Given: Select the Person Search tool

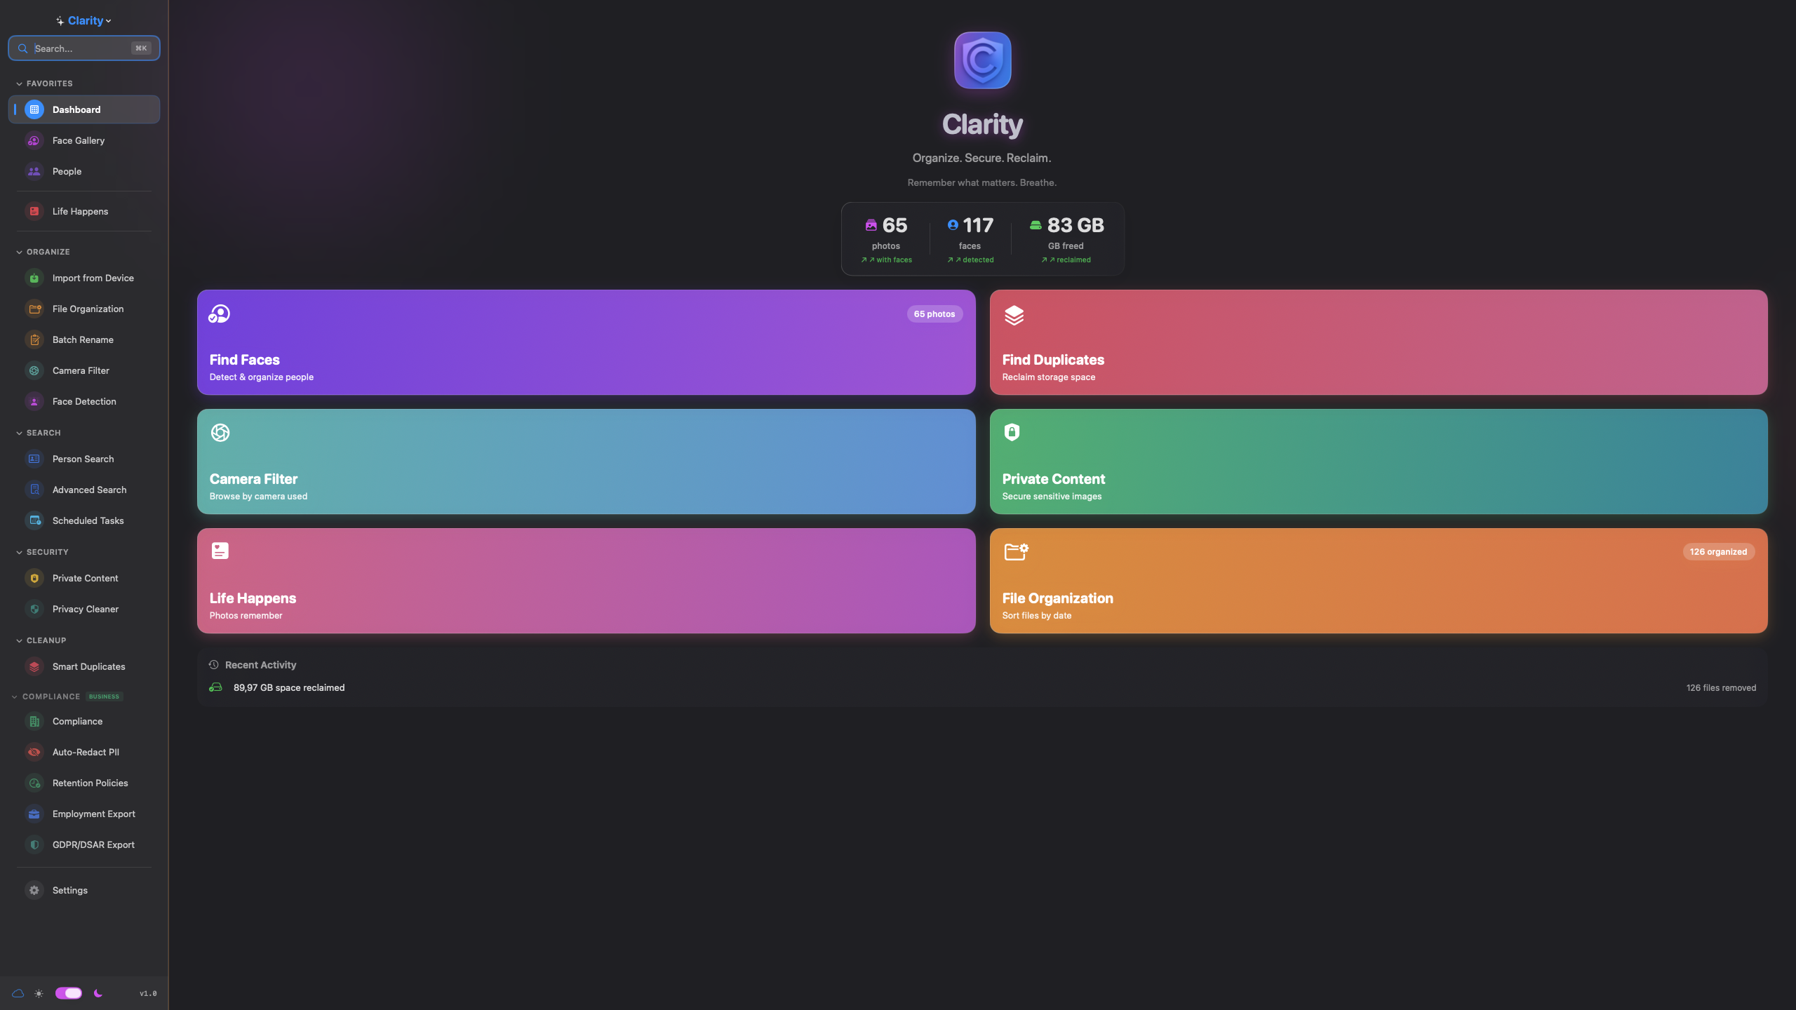Looking at the screenshot, I should point(83,459).
